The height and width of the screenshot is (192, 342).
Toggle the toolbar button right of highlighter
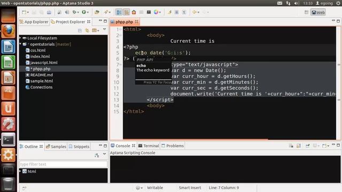click(177, 12)
